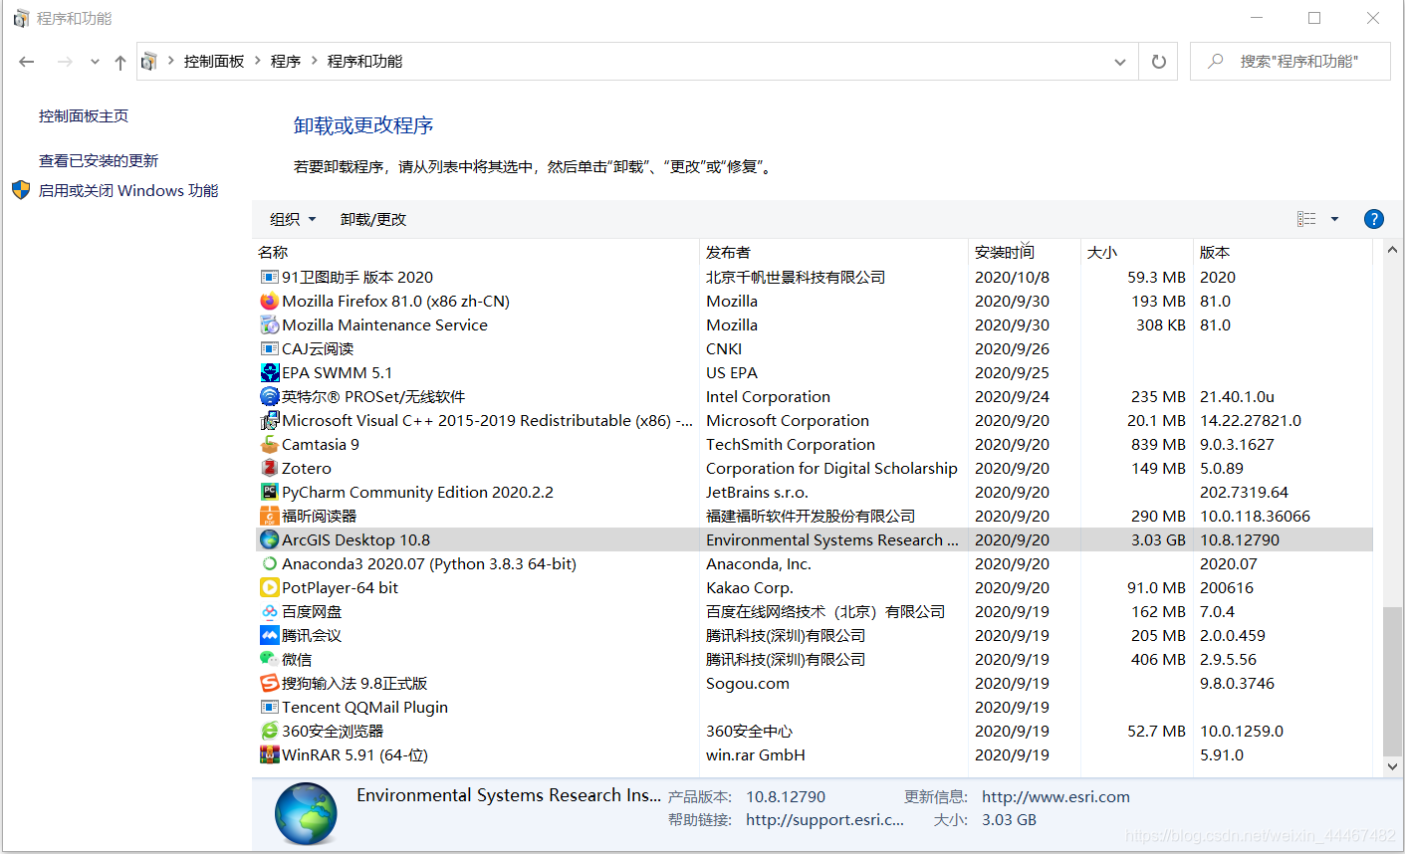Open recent locations dropdown next to forward arrow

pos(95,62)
